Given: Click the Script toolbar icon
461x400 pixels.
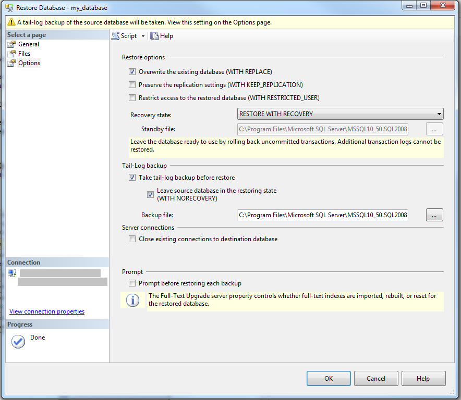Looking at the screenshot, I should pyautogui.click(x=116, y=36).
